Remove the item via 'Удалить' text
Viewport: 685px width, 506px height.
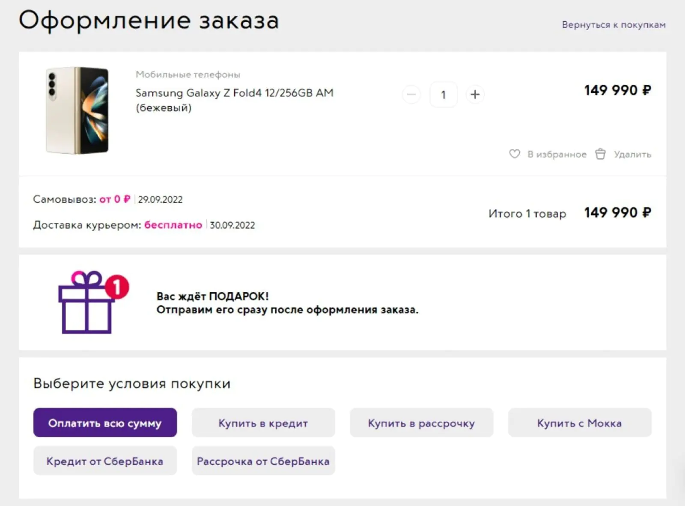point(633,154)
